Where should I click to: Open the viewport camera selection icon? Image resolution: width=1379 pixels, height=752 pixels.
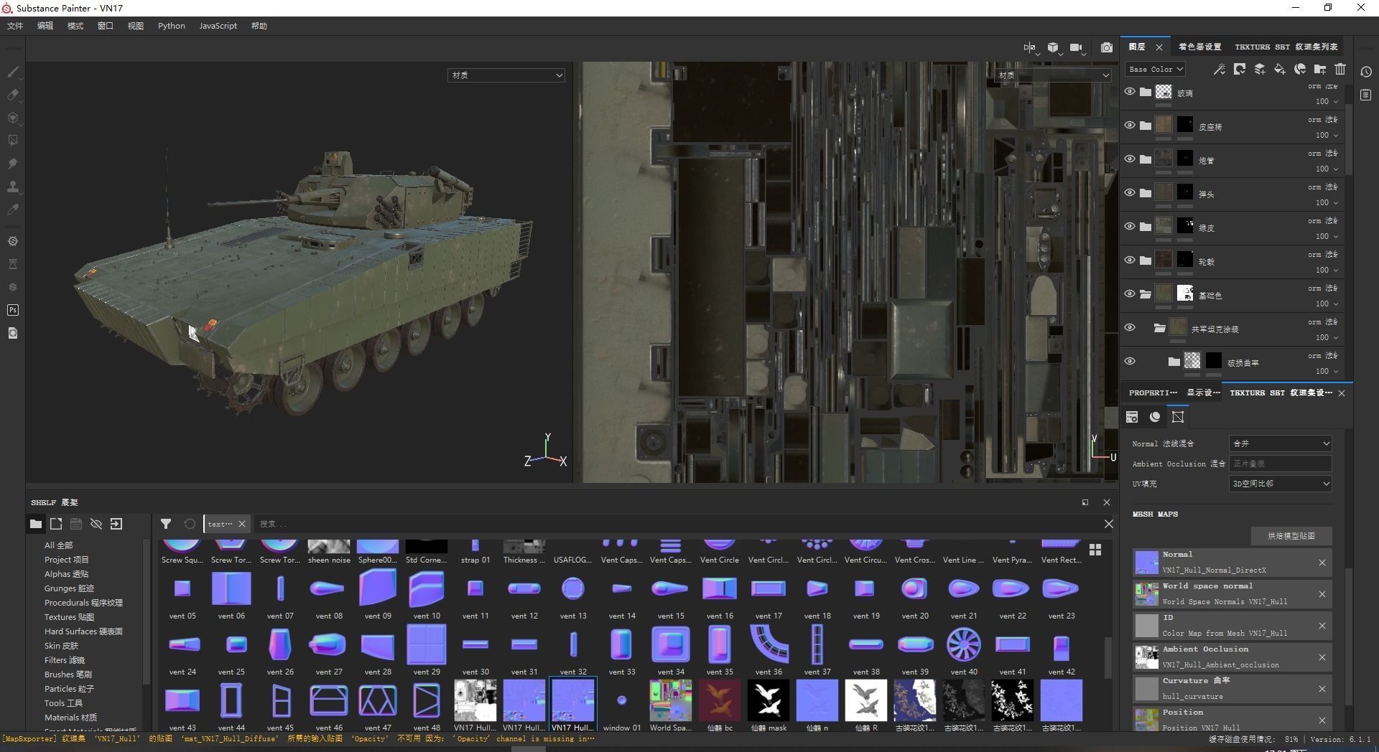[x=1076, y=47]
